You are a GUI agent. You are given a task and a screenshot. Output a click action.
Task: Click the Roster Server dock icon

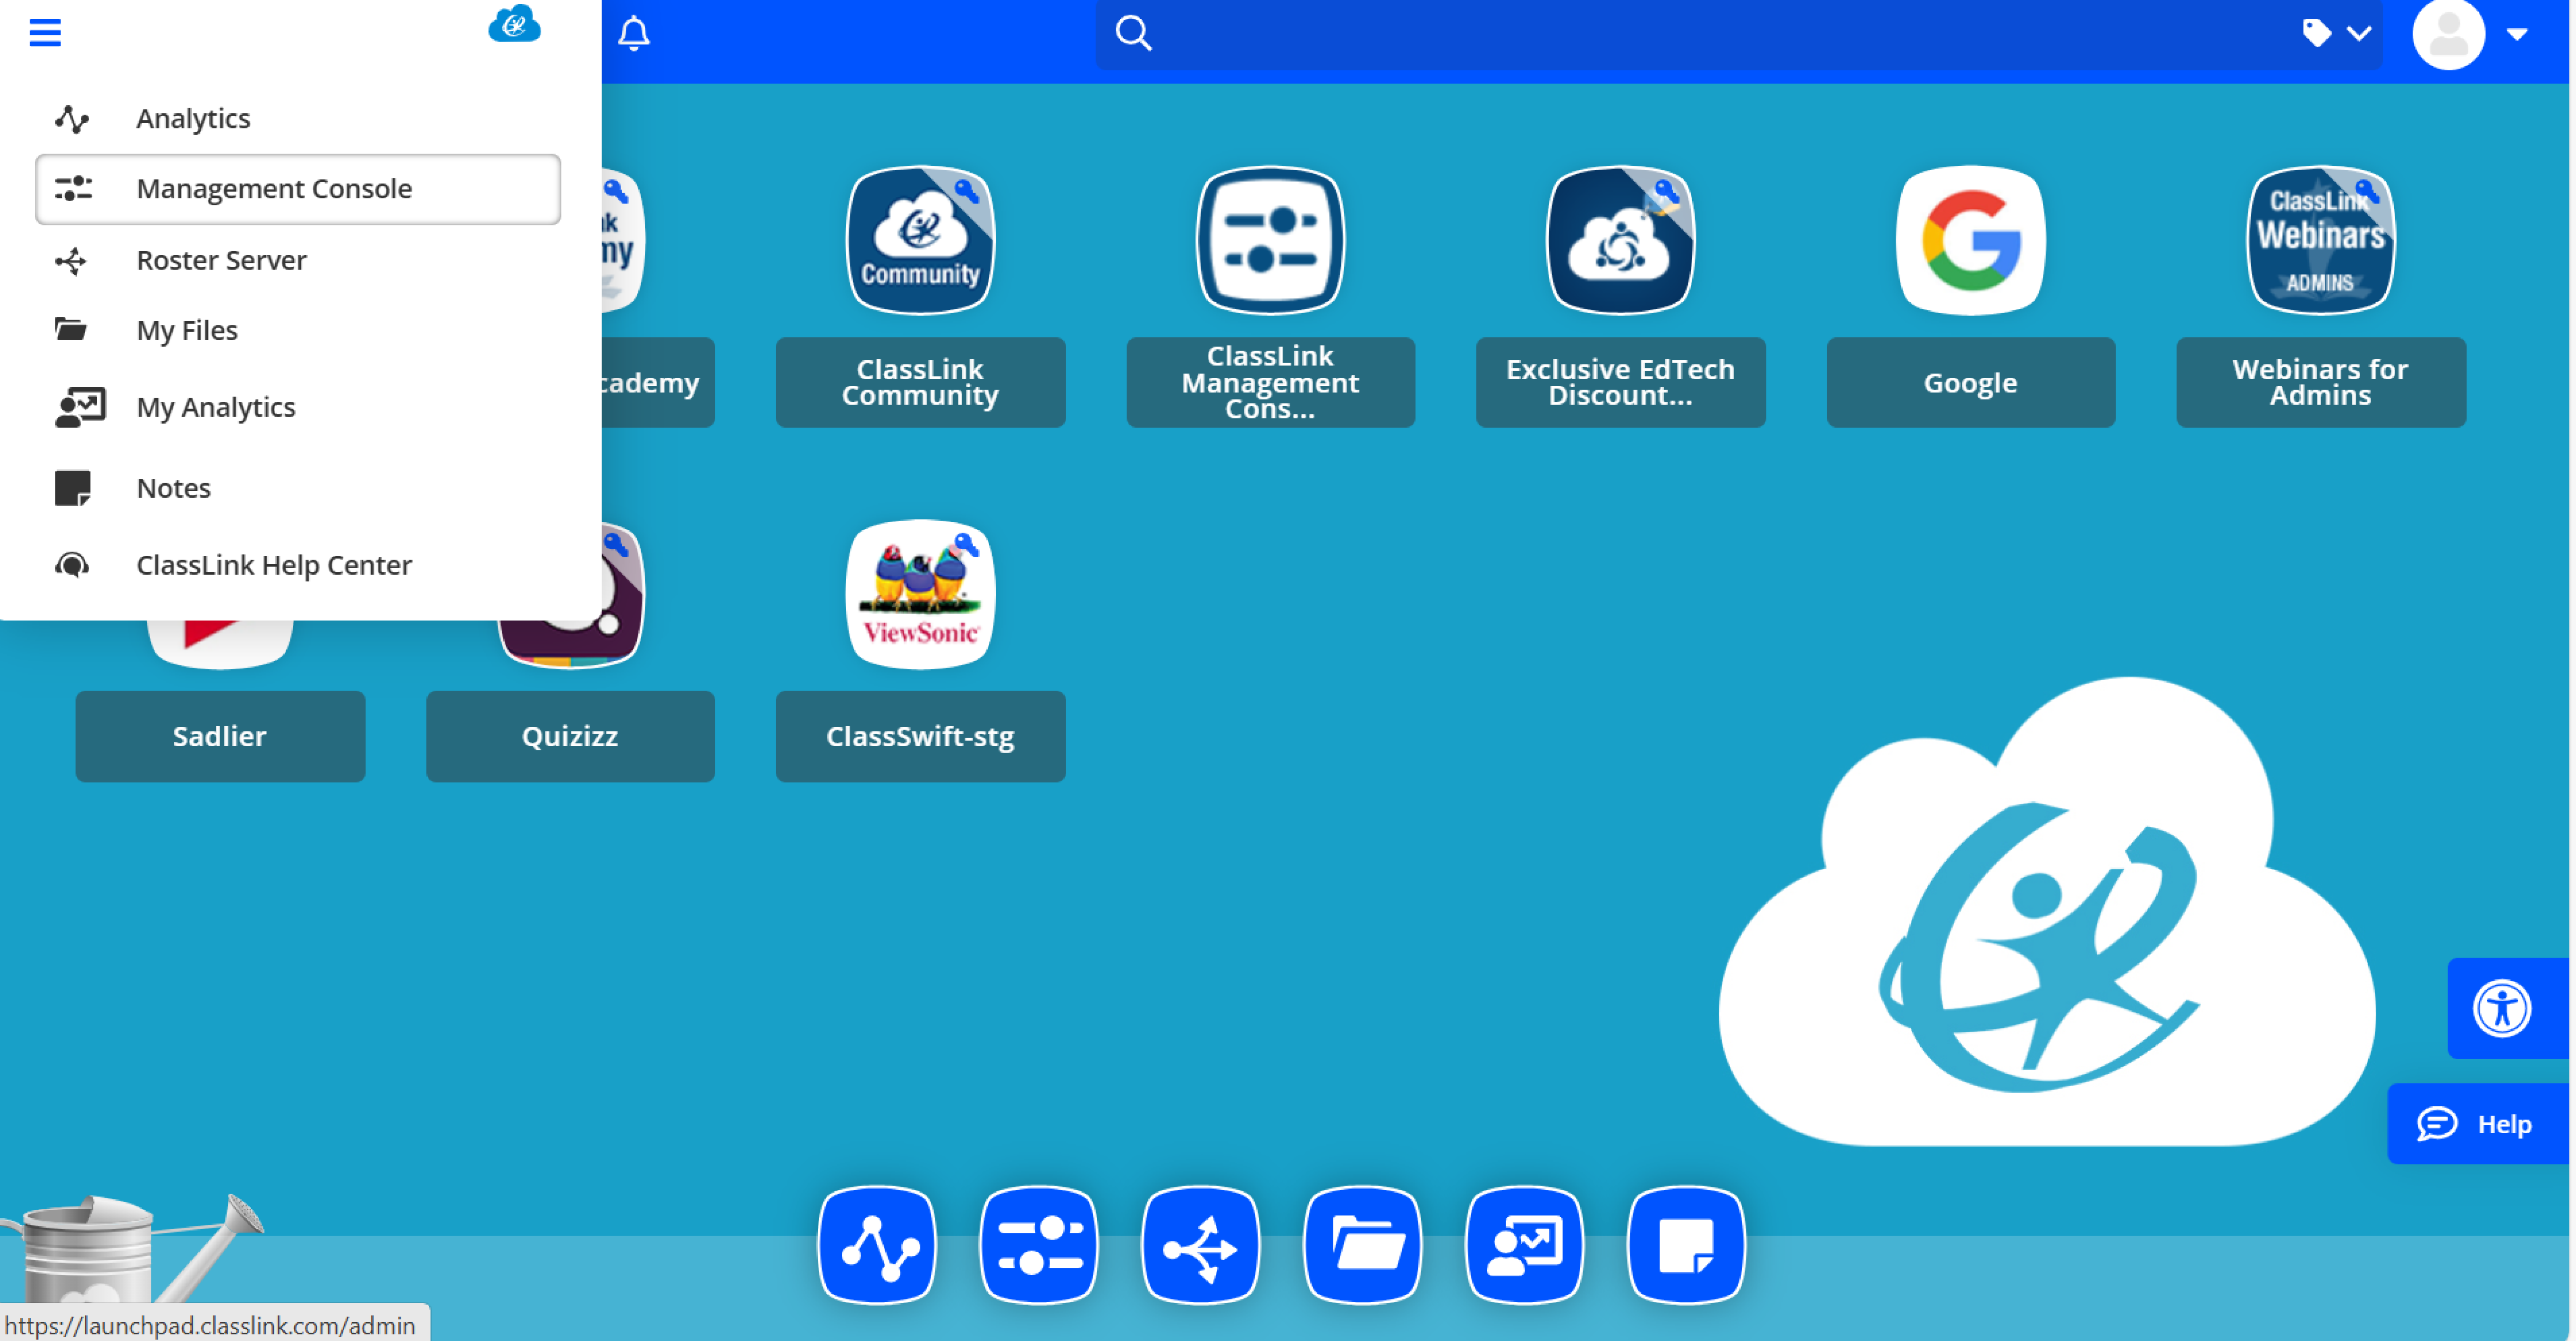click(1200, 1246)
